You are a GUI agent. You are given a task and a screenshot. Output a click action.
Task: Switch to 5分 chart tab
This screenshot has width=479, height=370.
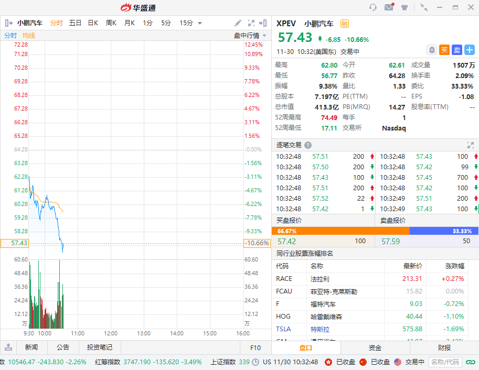point(166,23)
